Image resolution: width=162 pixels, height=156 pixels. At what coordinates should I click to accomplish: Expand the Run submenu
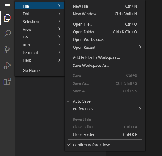click(x=40, y=45)
